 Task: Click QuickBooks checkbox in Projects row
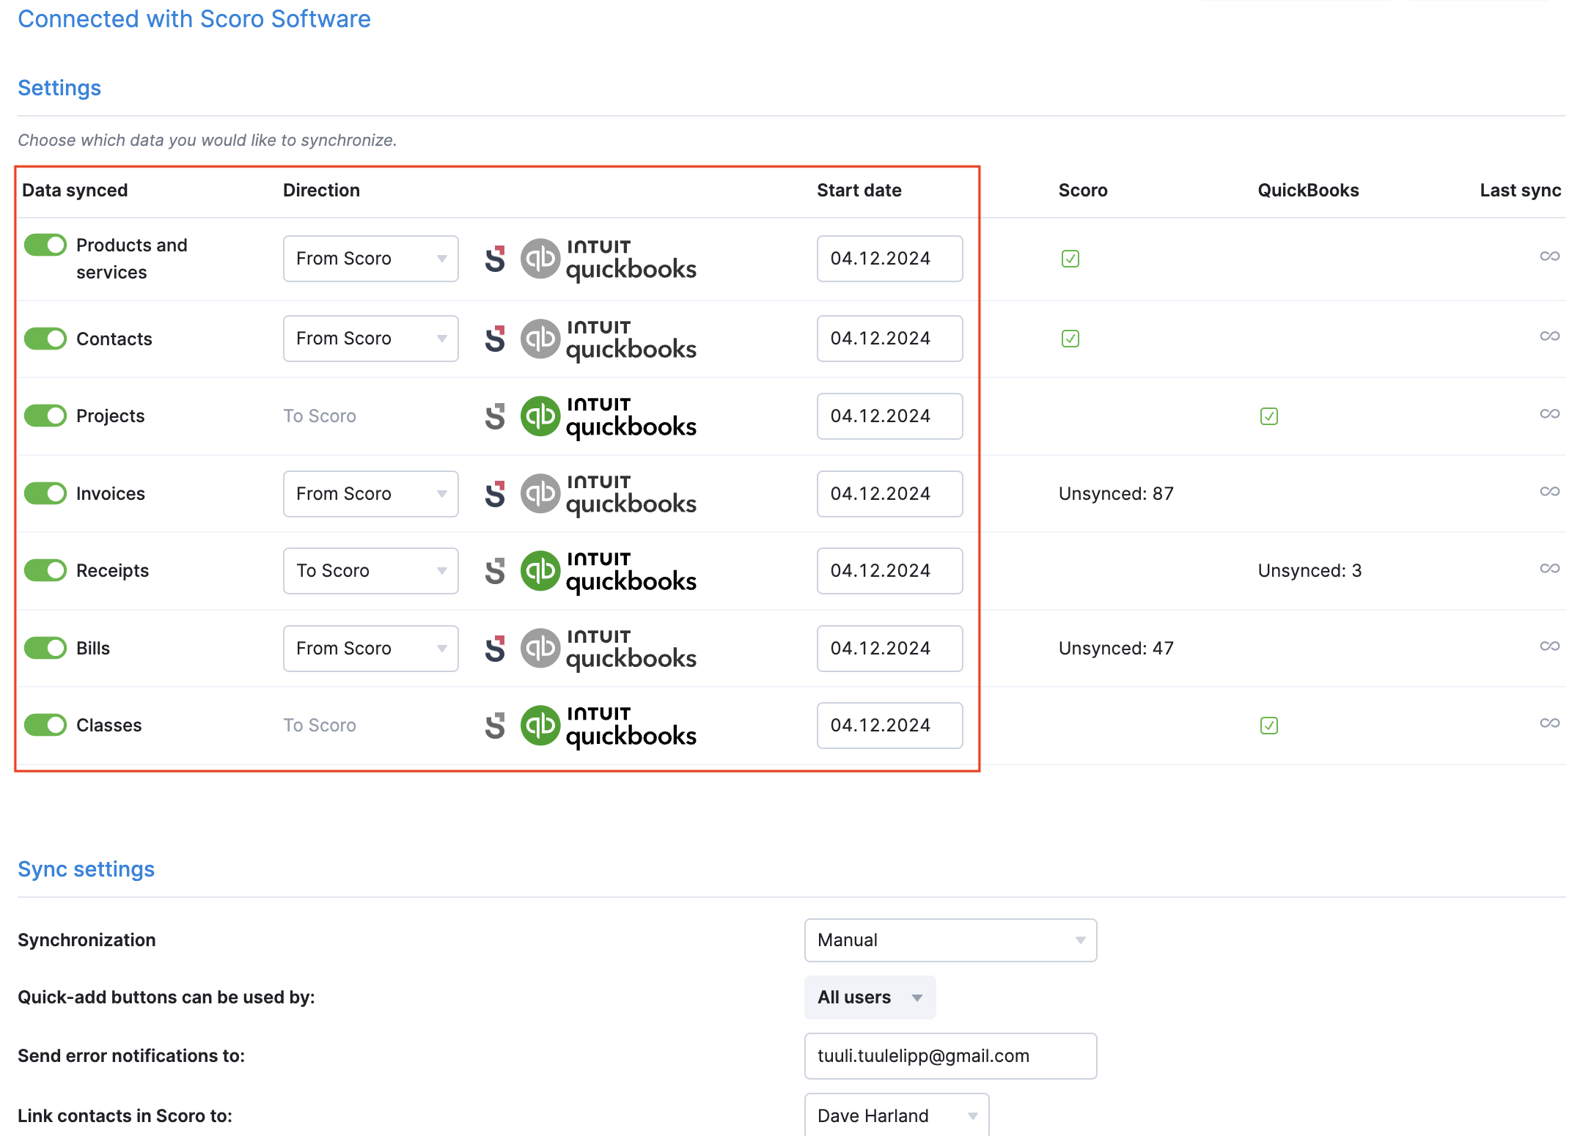point(1268,416)
